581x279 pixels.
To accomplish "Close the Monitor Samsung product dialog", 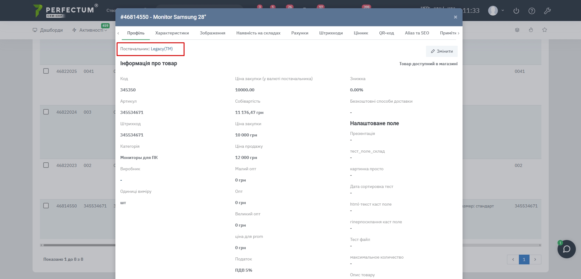I will point(455,17).
